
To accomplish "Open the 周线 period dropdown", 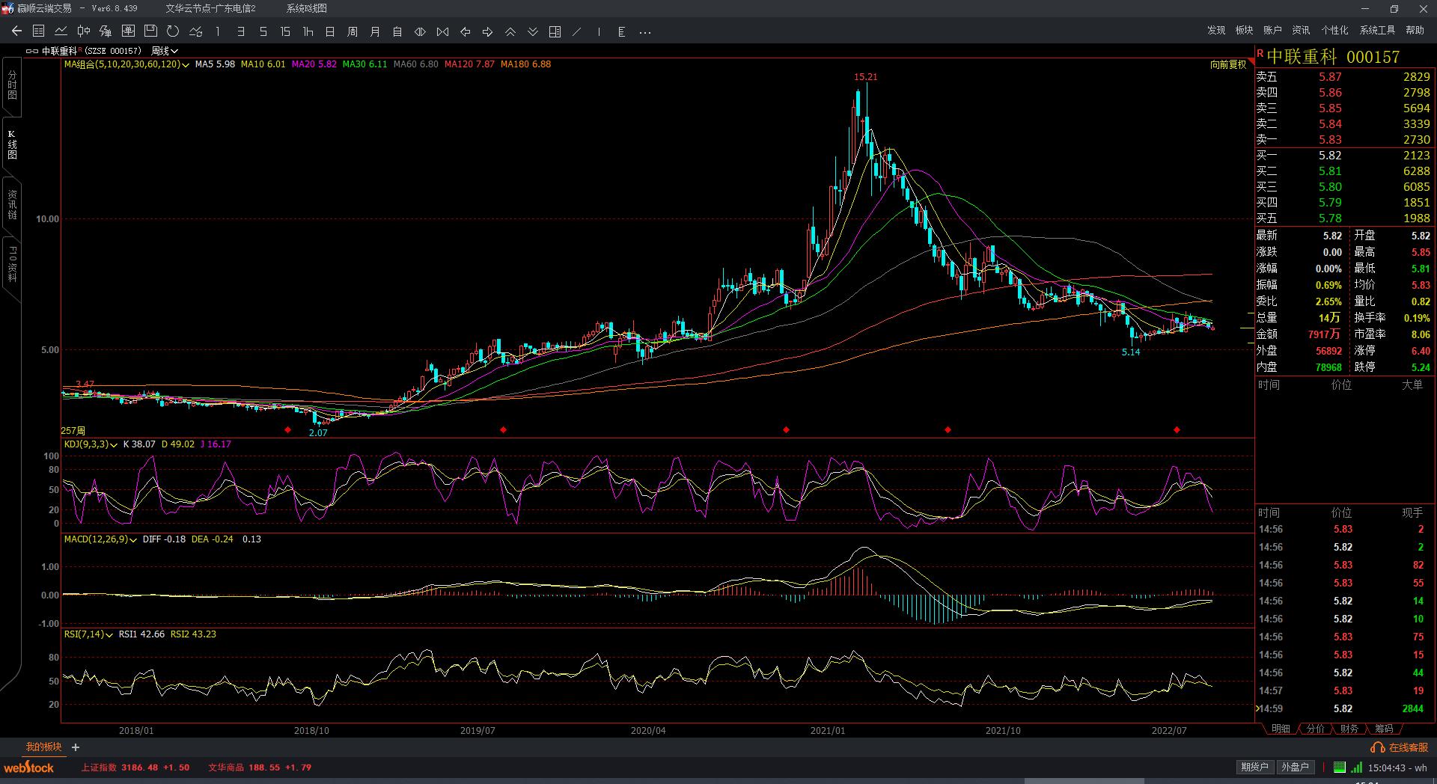I will point(165,51).
